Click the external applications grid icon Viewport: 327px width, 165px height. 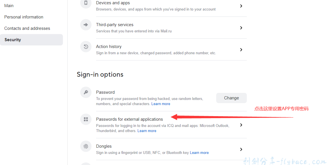pos(86,119)
